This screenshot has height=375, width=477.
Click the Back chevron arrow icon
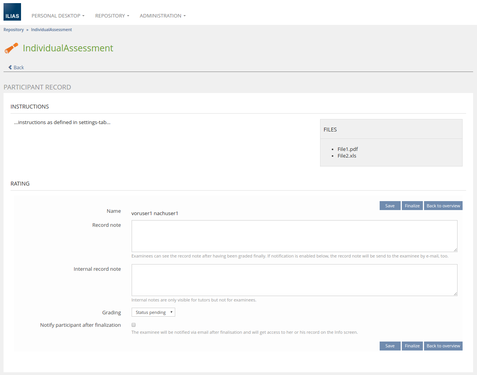[10, 67]
